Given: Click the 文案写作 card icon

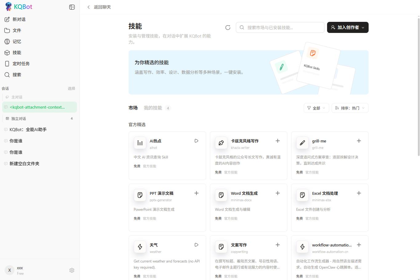Looking at the screenshot, I should coord(221,247).
